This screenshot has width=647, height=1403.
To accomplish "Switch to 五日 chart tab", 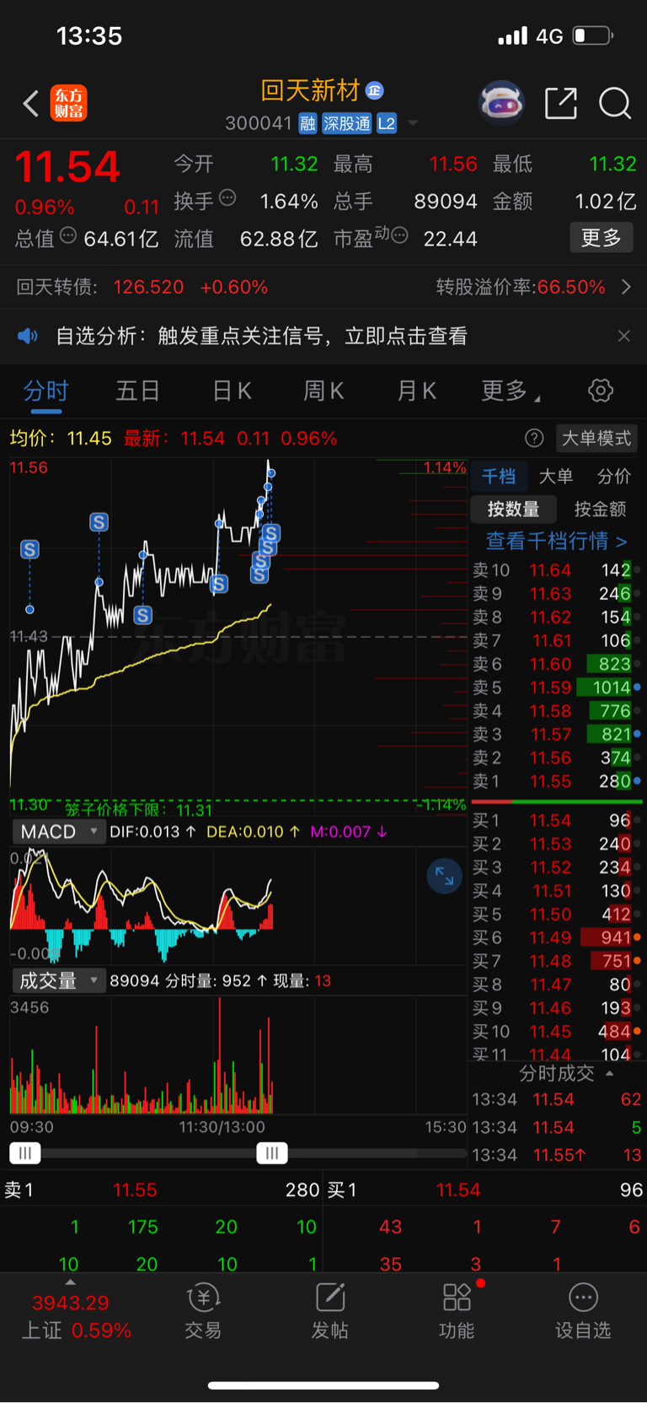I will [138, 391].
